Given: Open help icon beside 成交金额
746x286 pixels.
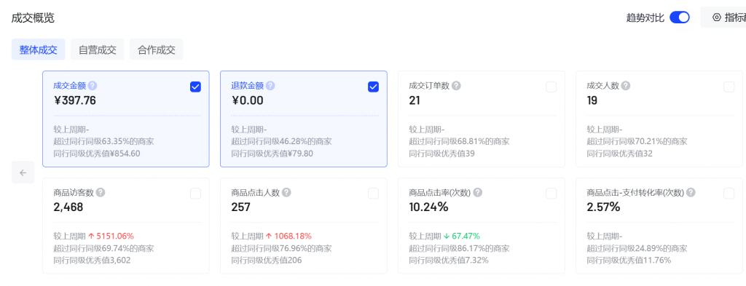Looking at the screenshot, I should pyautogui.click(x=93, y=86).
